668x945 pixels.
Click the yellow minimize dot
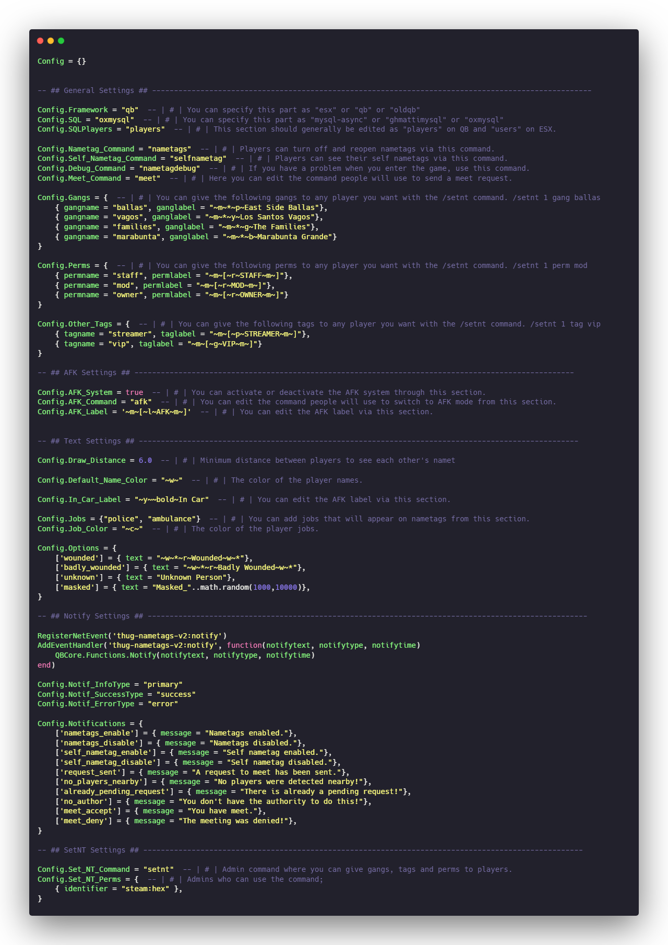pos(51,41)
